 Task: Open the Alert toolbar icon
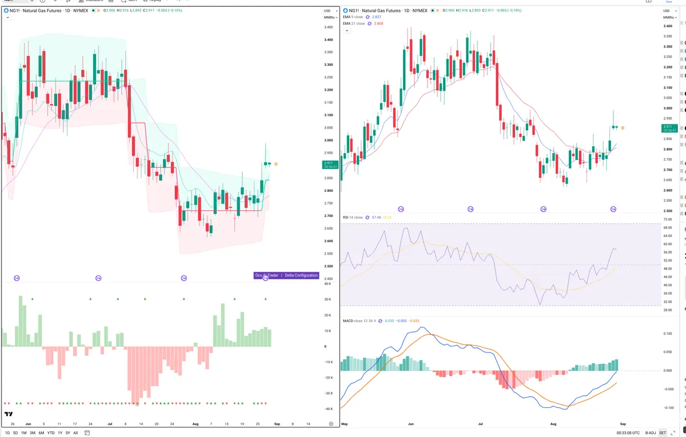[123, 1]
